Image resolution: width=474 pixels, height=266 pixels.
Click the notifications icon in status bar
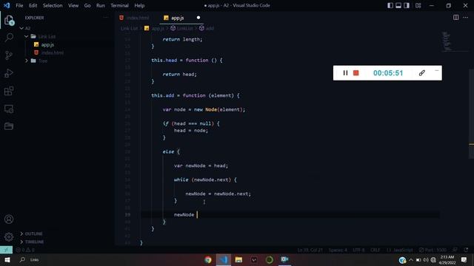pos(466,250)
